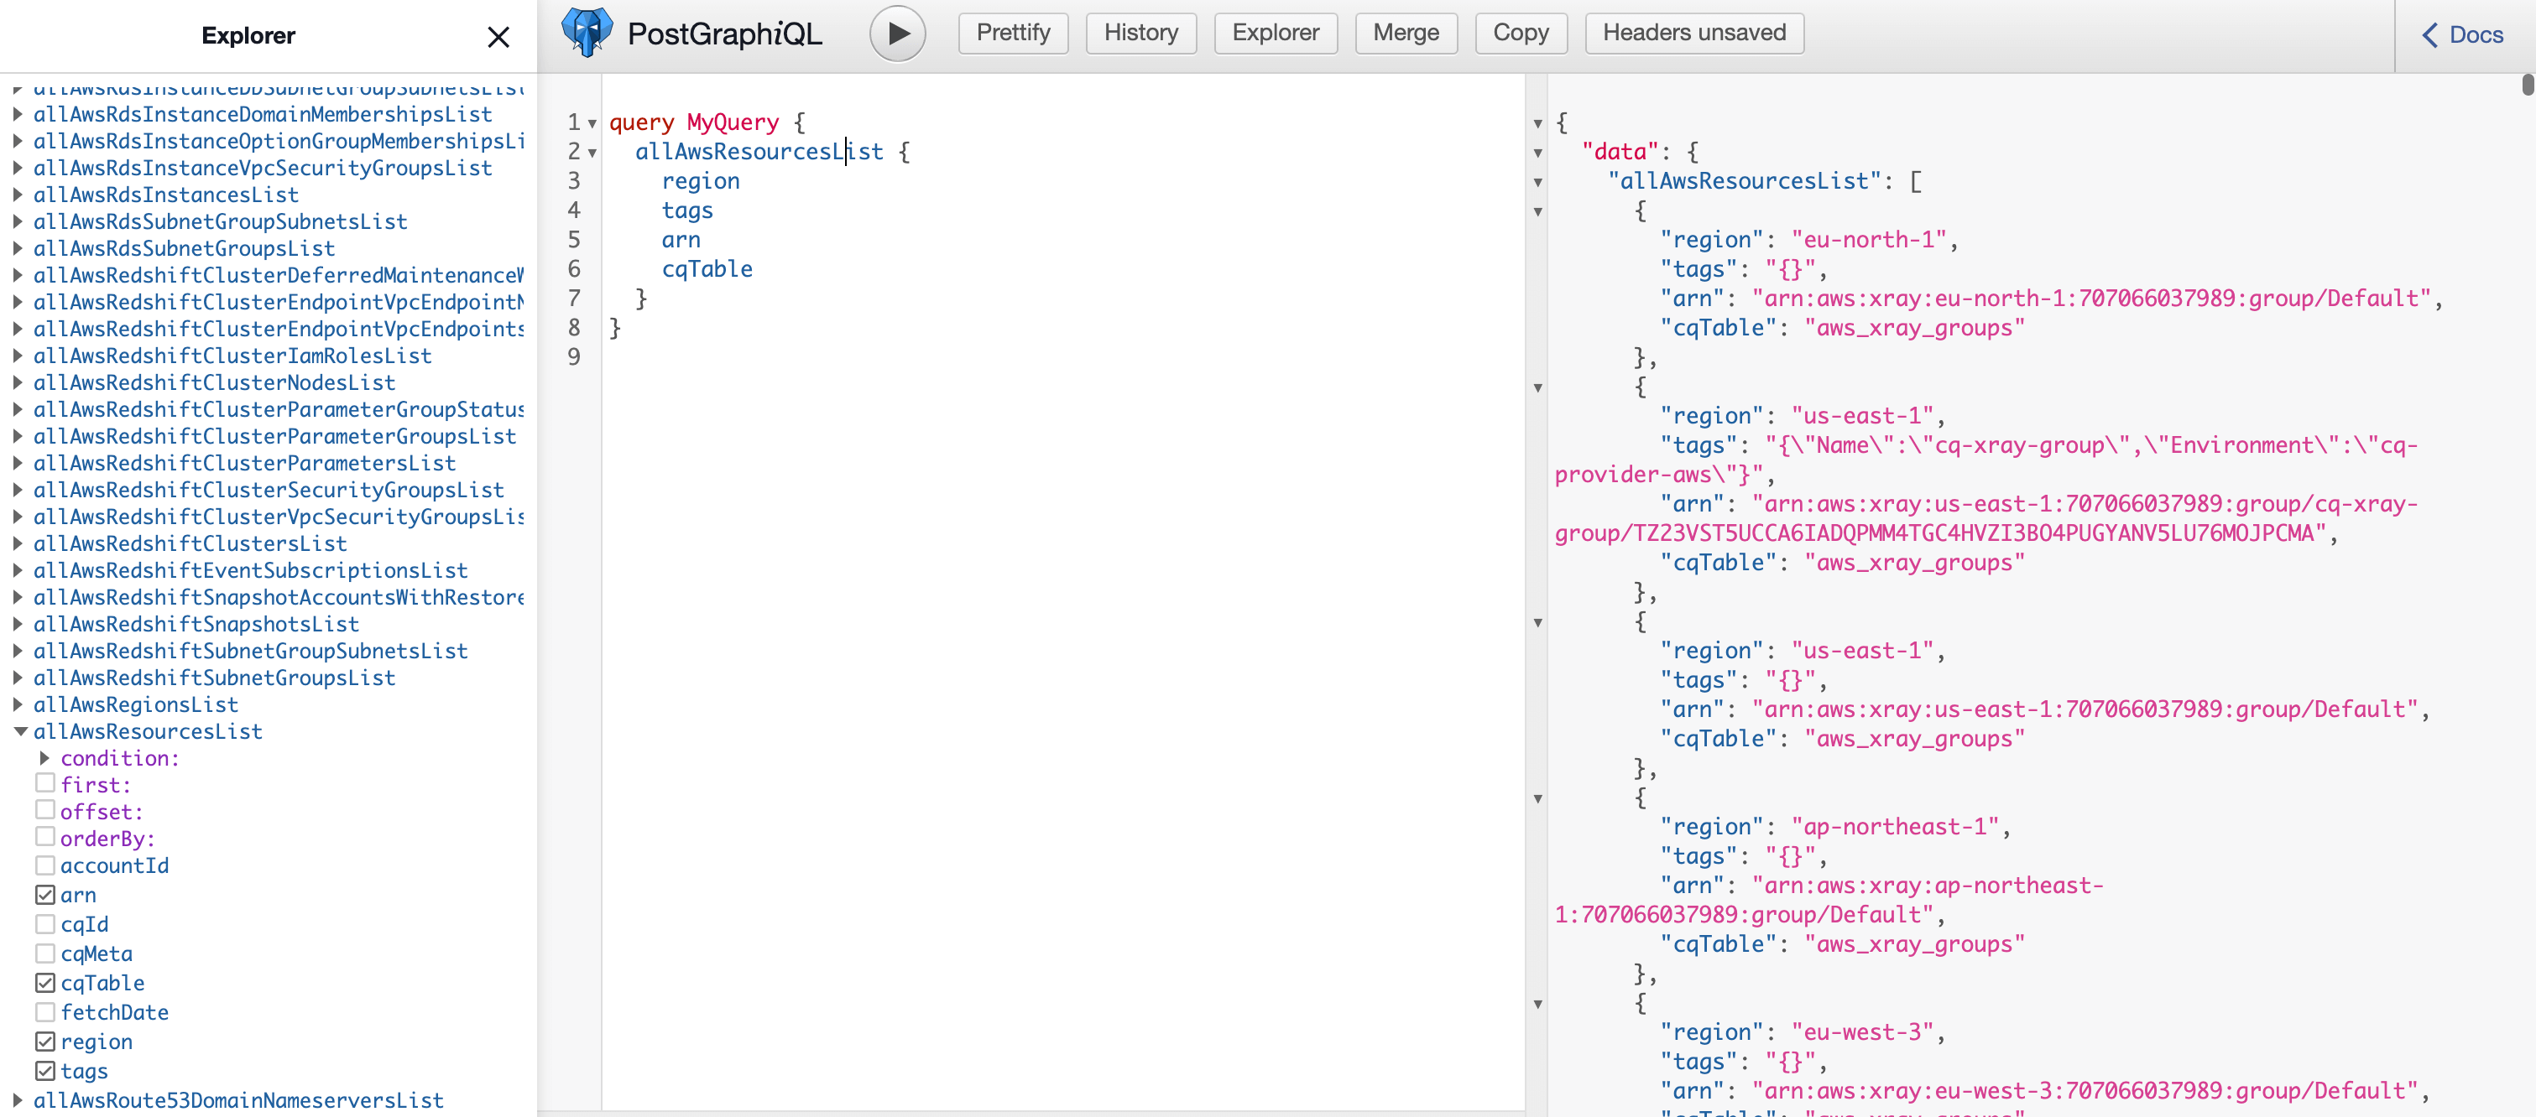Fold query MyQuery at line 1 arrow
2536x1117 pixels.
(592, 124)
